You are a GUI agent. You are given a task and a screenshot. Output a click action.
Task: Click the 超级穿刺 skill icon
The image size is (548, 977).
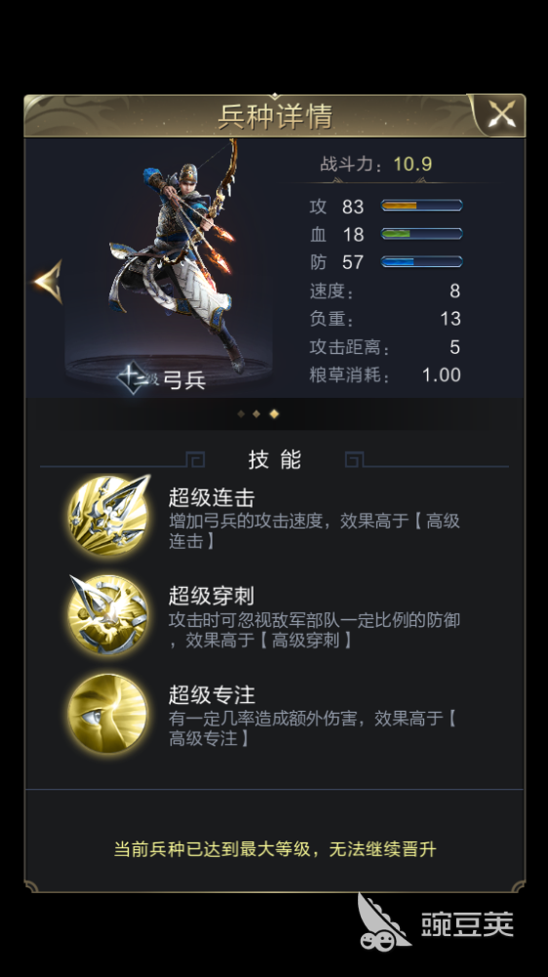point(108,614)
